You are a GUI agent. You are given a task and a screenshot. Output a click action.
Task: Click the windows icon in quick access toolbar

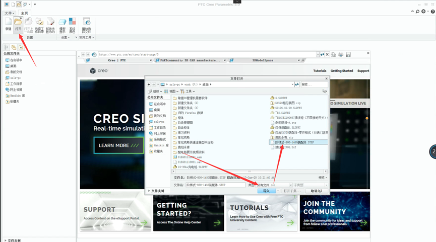25,5
